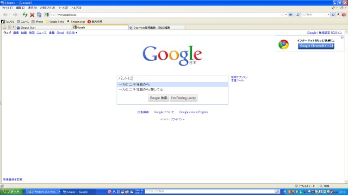Screen dimensions: 348x195
Task: Open the 地図 link in Google nav
Action: point(32,32)
